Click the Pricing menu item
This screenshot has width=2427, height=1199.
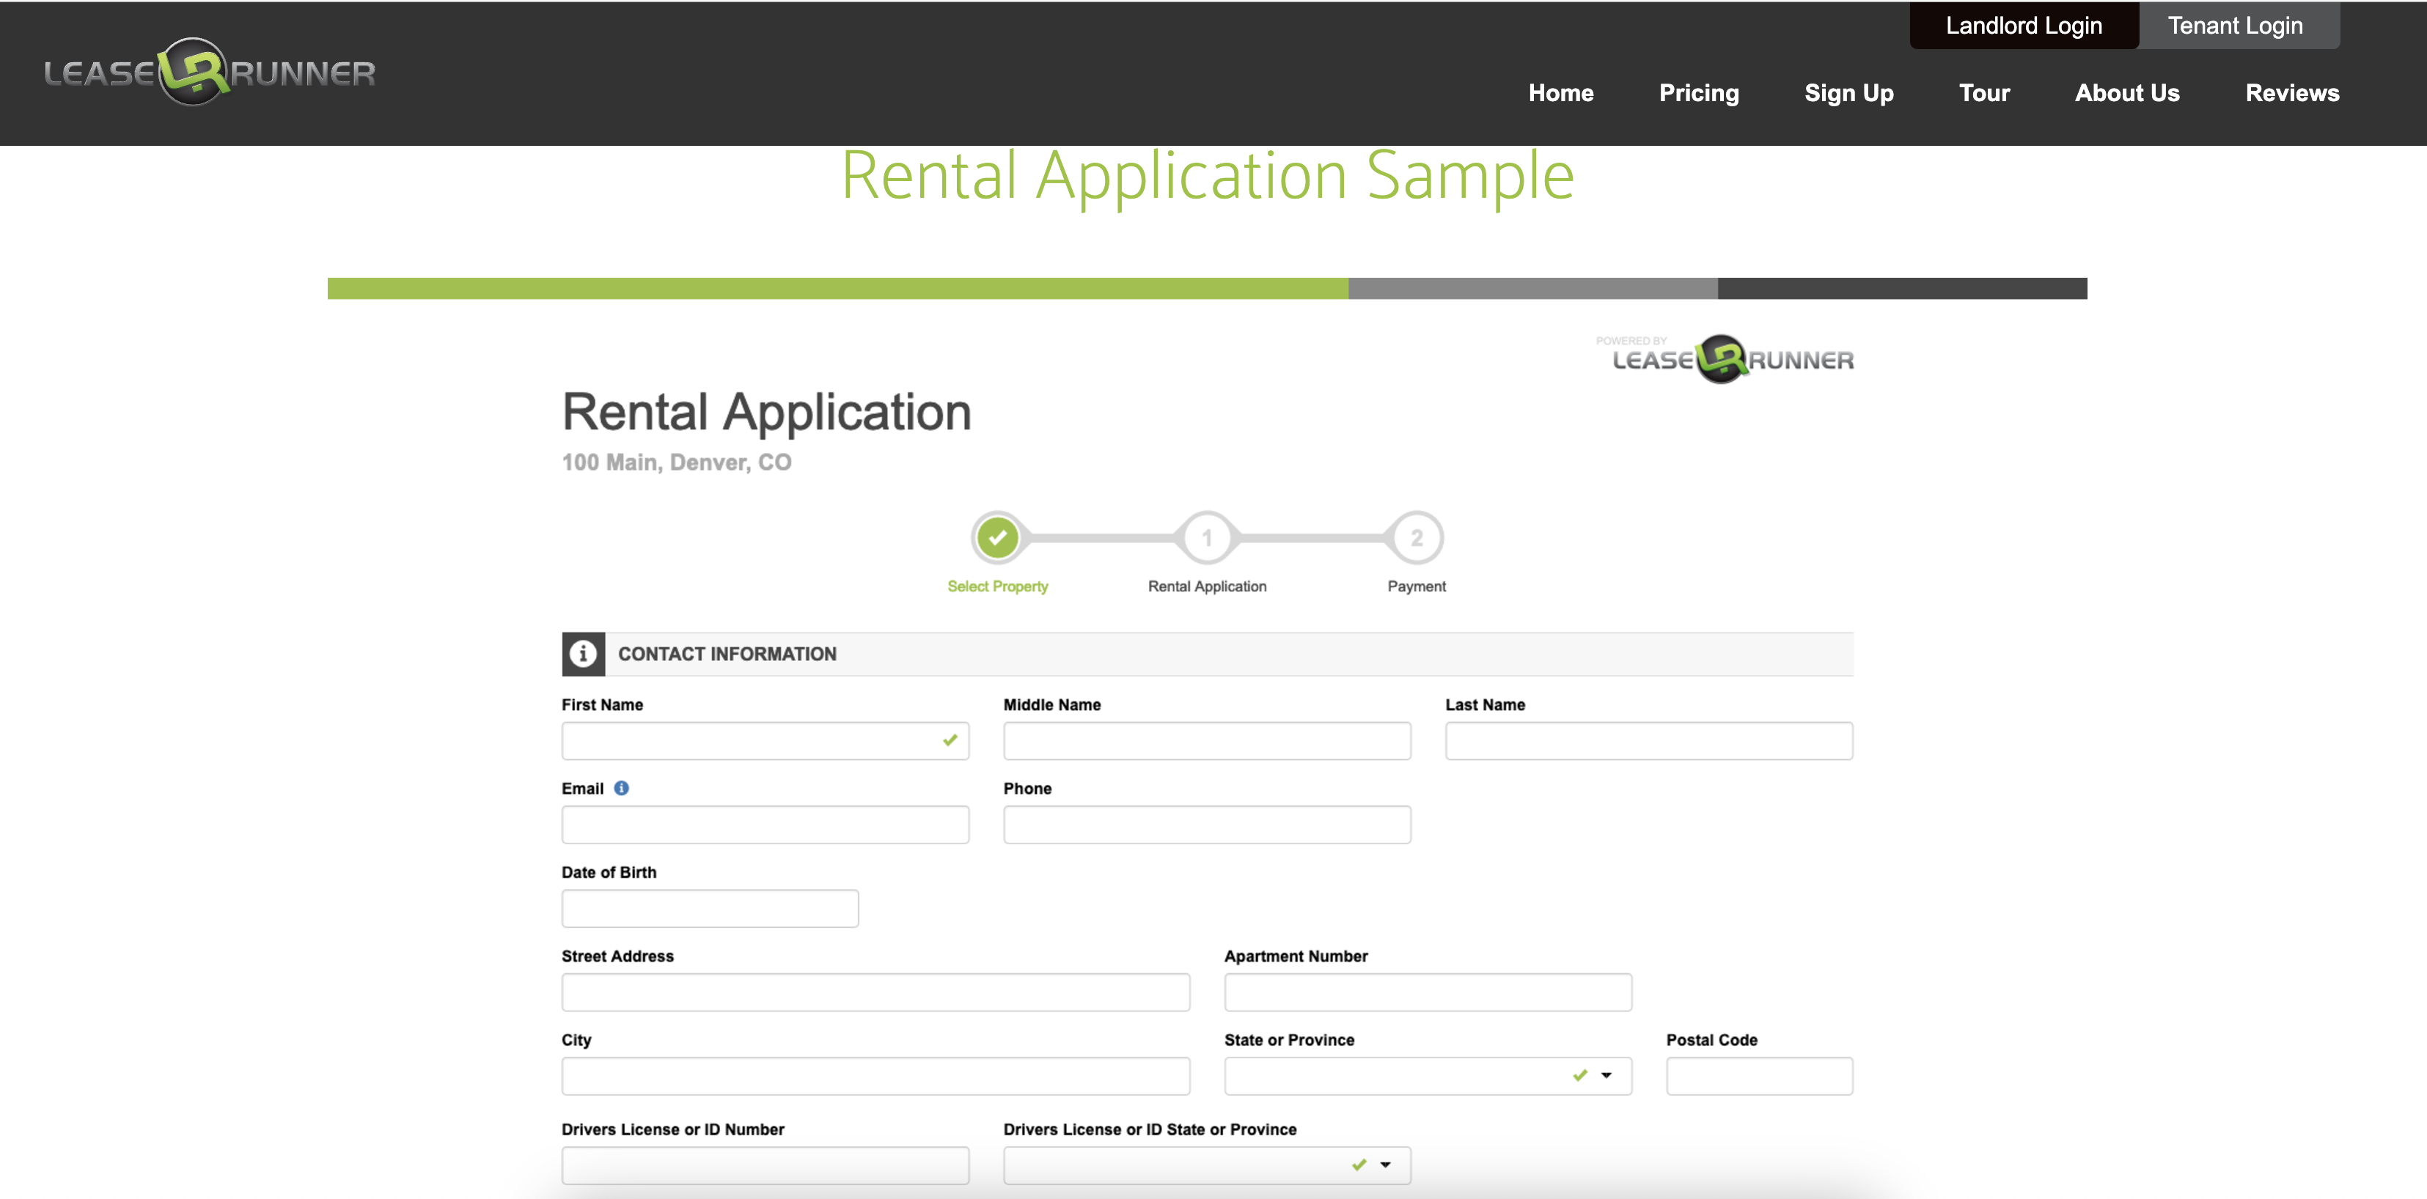pyautogui.click(x=1698, y=93)
